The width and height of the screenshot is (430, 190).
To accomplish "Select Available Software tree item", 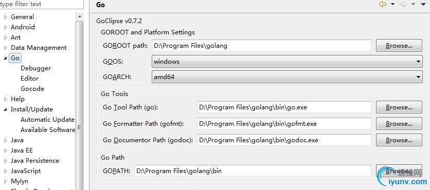I will pyautogui.click(x=48, y=130).
